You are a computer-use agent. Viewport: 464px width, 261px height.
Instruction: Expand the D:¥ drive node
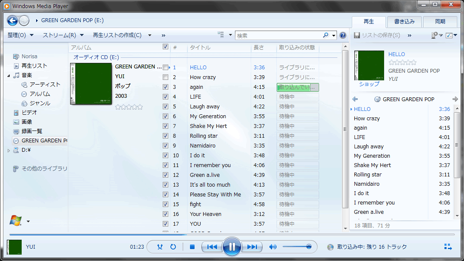click(x=8, y=150)
